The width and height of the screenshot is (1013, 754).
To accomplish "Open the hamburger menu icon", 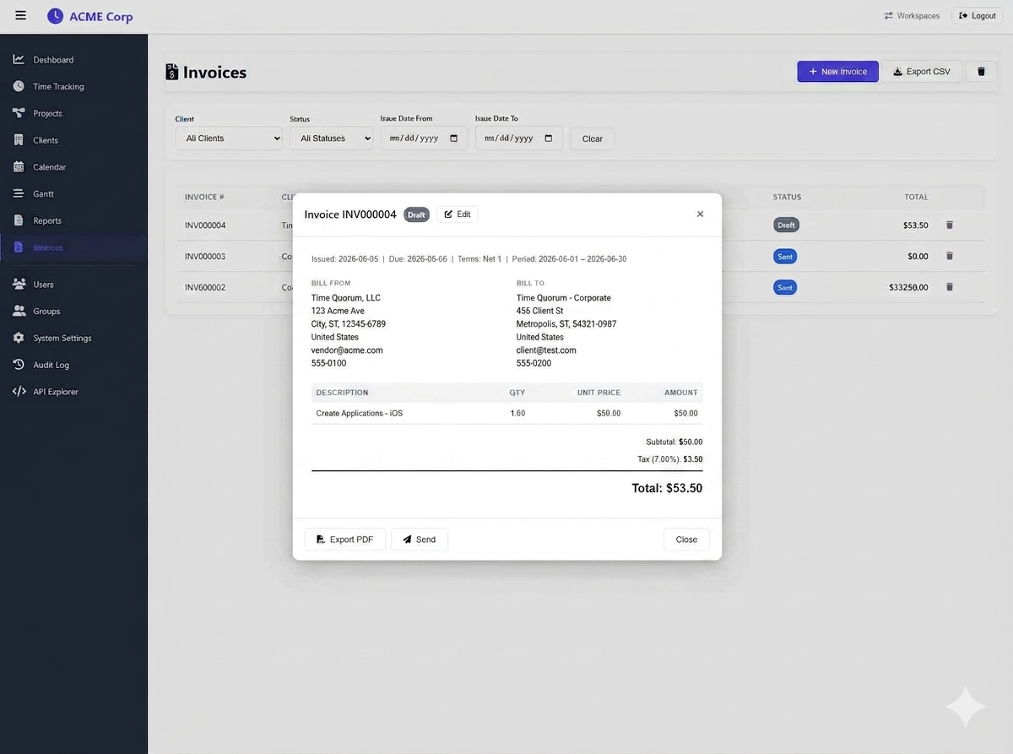I will pyautogui.click(x=20, y=15).
